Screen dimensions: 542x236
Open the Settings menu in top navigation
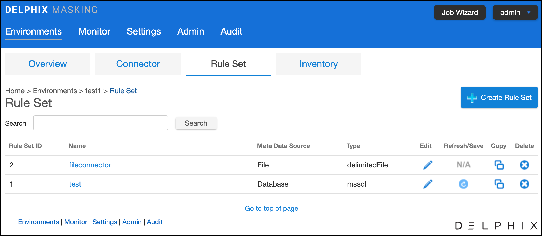[144, 31]
